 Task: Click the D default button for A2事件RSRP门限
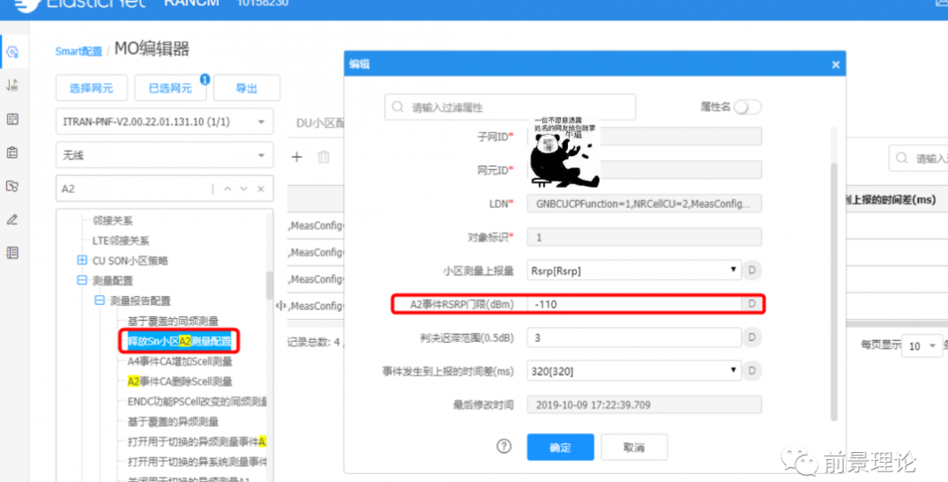point(752,304)
